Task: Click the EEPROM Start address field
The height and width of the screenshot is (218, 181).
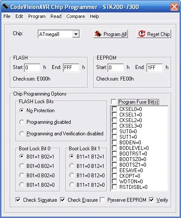Action: tap(116, 68)
